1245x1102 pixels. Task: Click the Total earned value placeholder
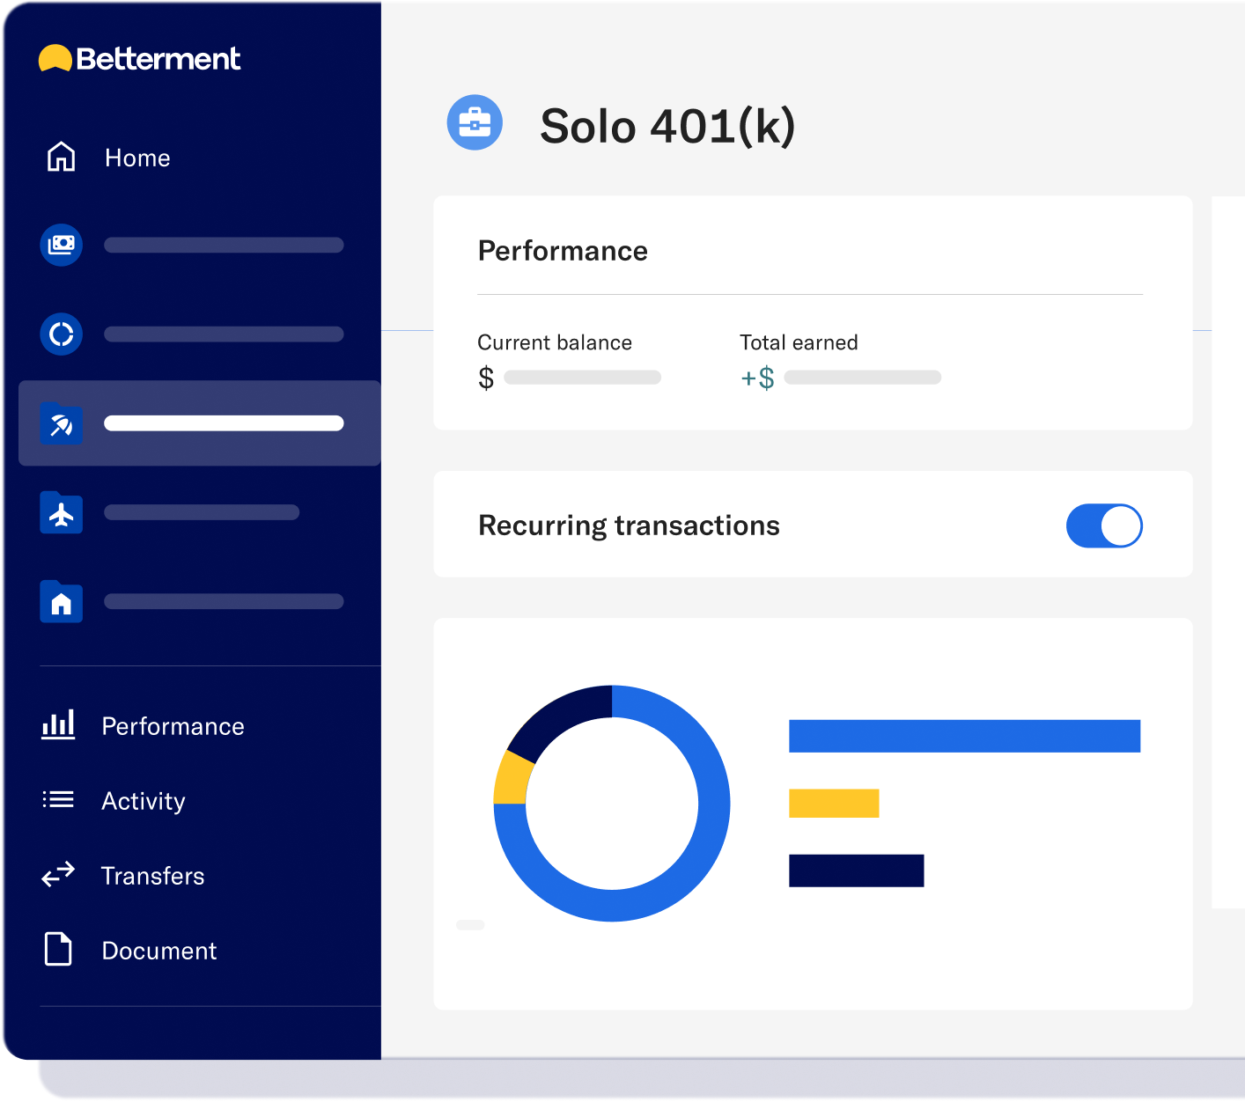point(862,377)
